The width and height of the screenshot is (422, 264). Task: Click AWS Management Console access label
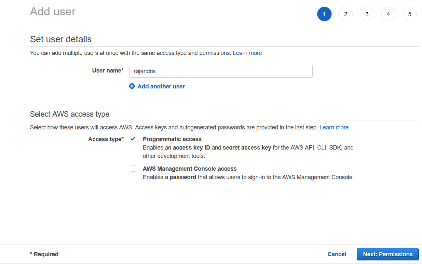(x=190, y=169)
